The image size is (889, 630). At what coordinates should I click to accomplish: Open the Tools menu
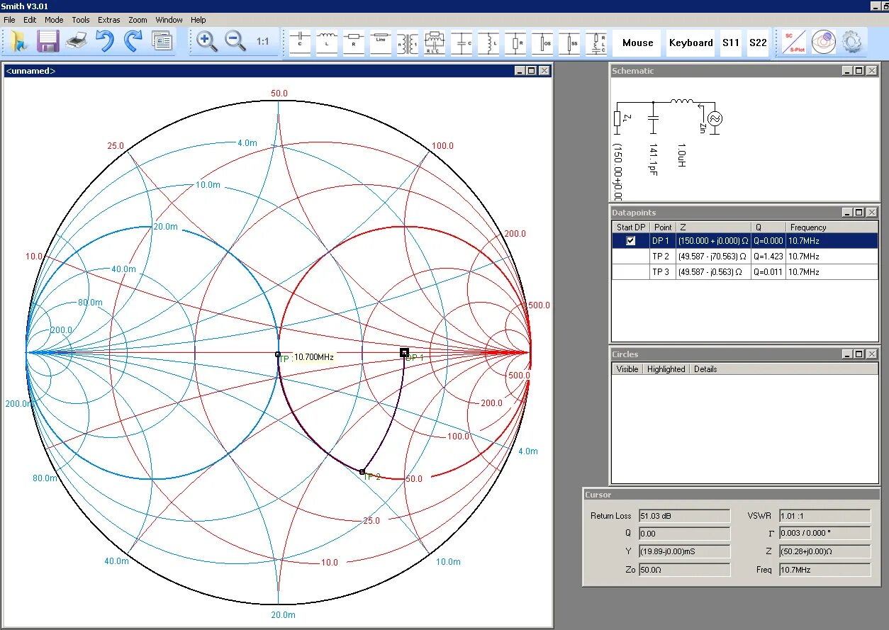click(81, 20)
